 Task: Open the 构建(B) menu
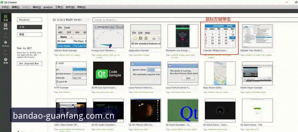point(26,7)
